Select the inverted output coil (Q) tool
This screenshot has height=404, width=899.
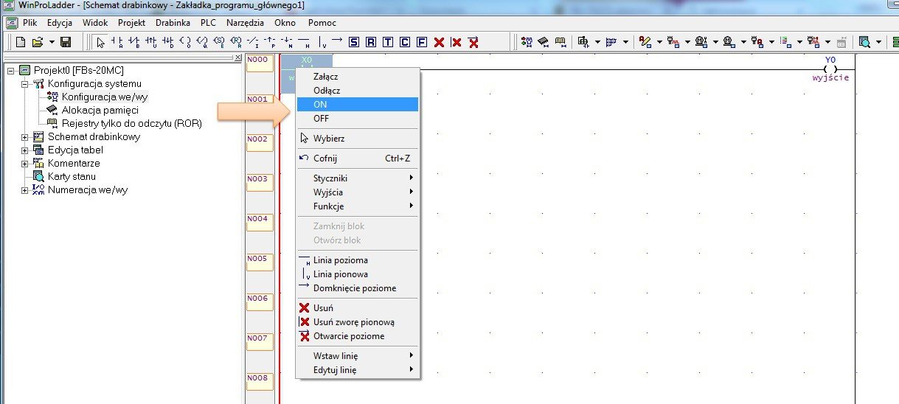tap(202, 42)
